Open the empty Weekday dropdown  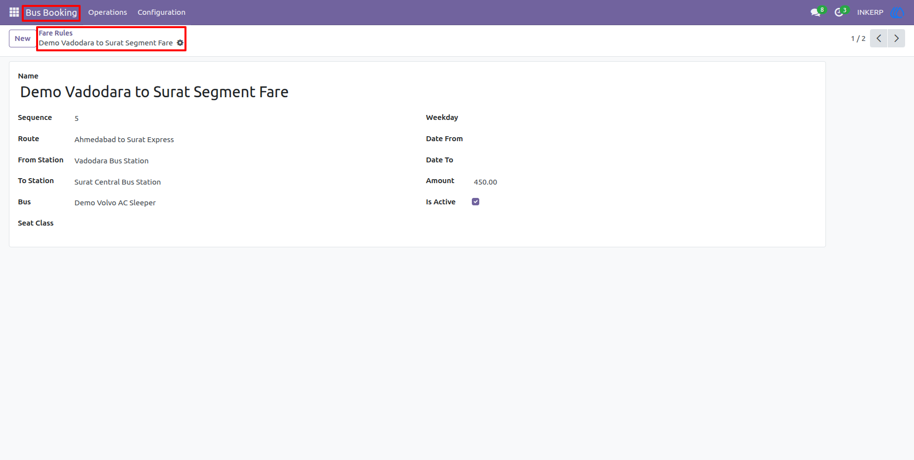pos(645,118)
